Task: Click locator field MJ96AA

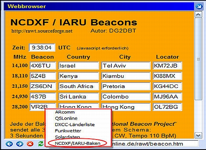Action: tap(168, 97)
